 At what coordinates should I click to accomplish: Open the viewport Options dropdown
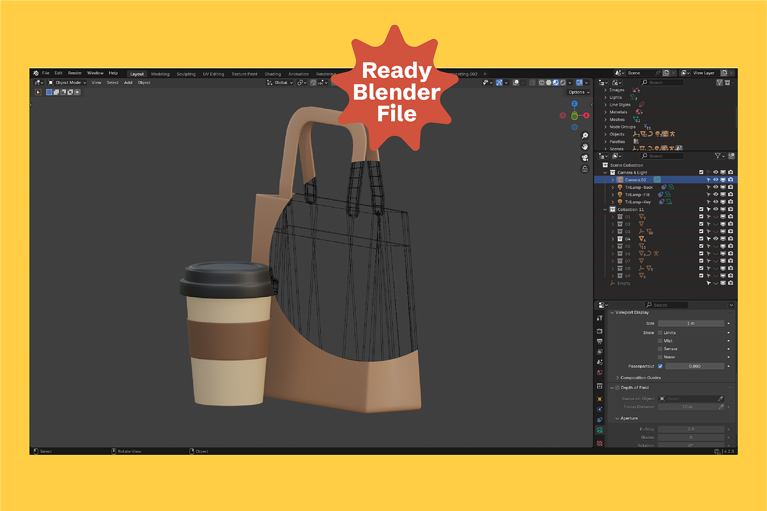click(x=578, y=92)
